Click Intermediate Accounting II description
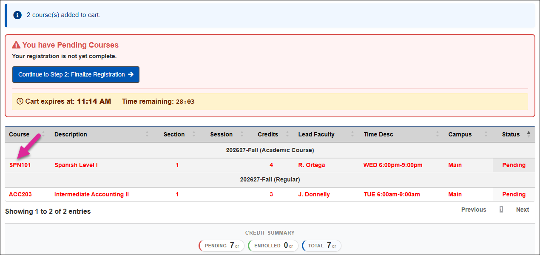The image size is (540, 255). pos(91,194)
